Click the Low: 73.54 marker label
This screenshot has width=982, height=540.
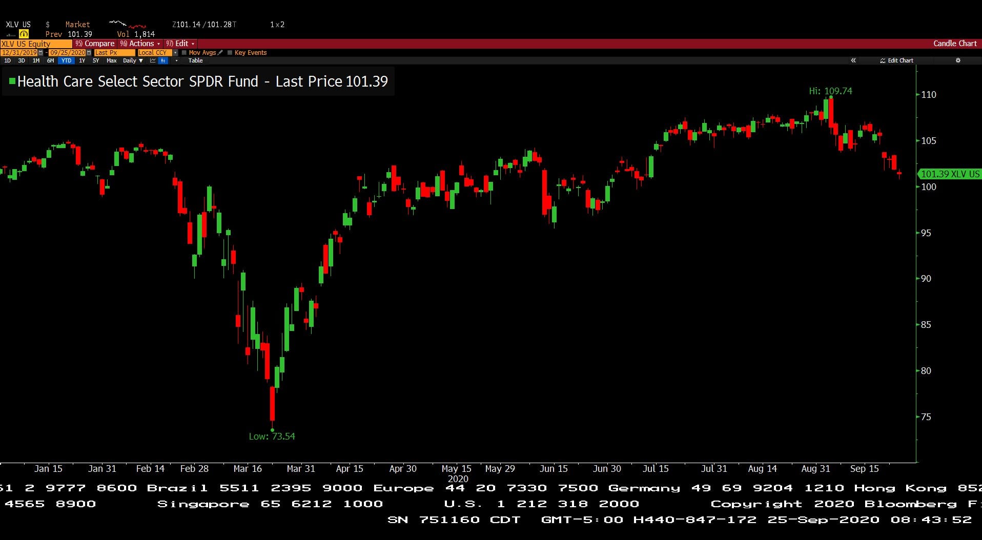[272, 437]
